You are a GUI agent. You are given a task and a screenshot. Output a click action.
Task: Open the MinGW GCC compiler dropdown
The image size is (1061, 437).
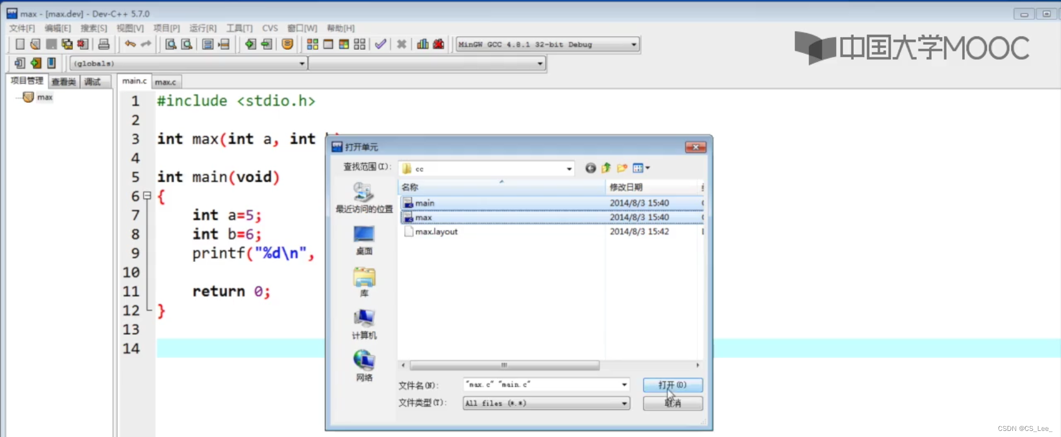tap(633, 44)
